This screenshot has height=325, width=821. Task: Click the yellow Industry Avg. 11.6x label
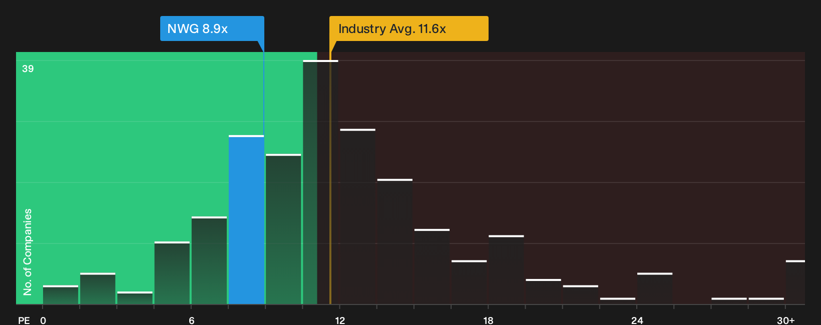(x=408, y=28)
